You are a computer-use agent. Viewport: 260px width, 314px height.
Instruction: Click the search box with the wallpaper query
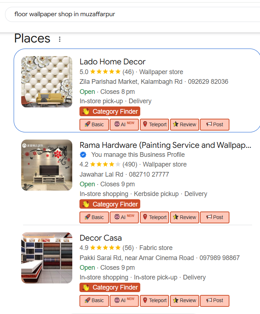point(129,14)
